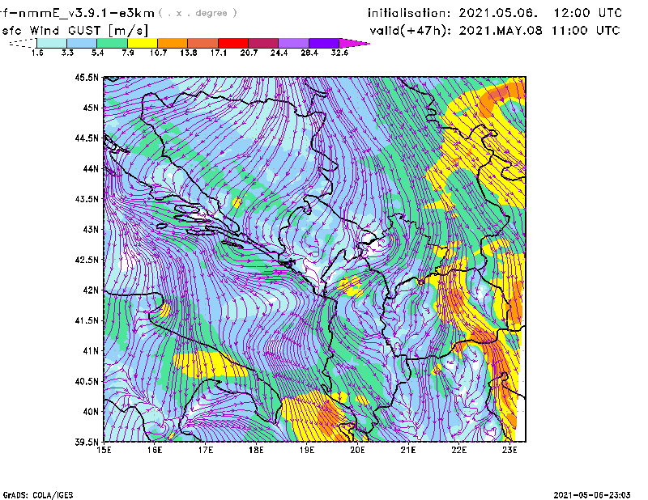Click the latitude label '44N'

91,168
